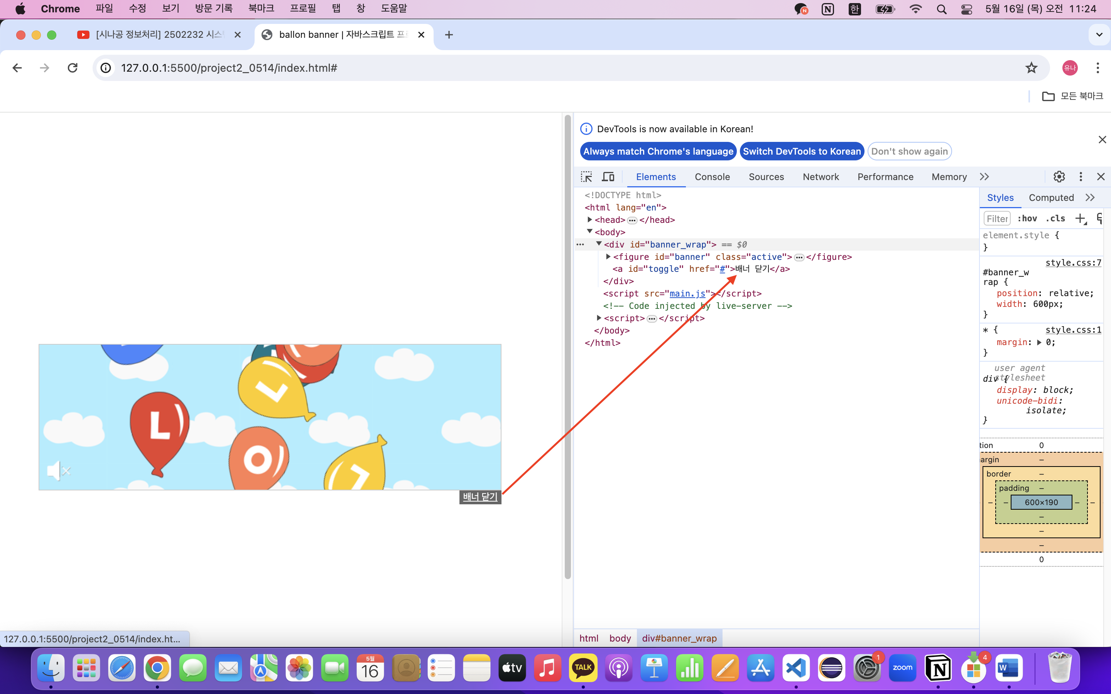Activate the inspect element picker icon
Image resolution: width=1111 pixels, height=694 pixels.
[586, 177]
